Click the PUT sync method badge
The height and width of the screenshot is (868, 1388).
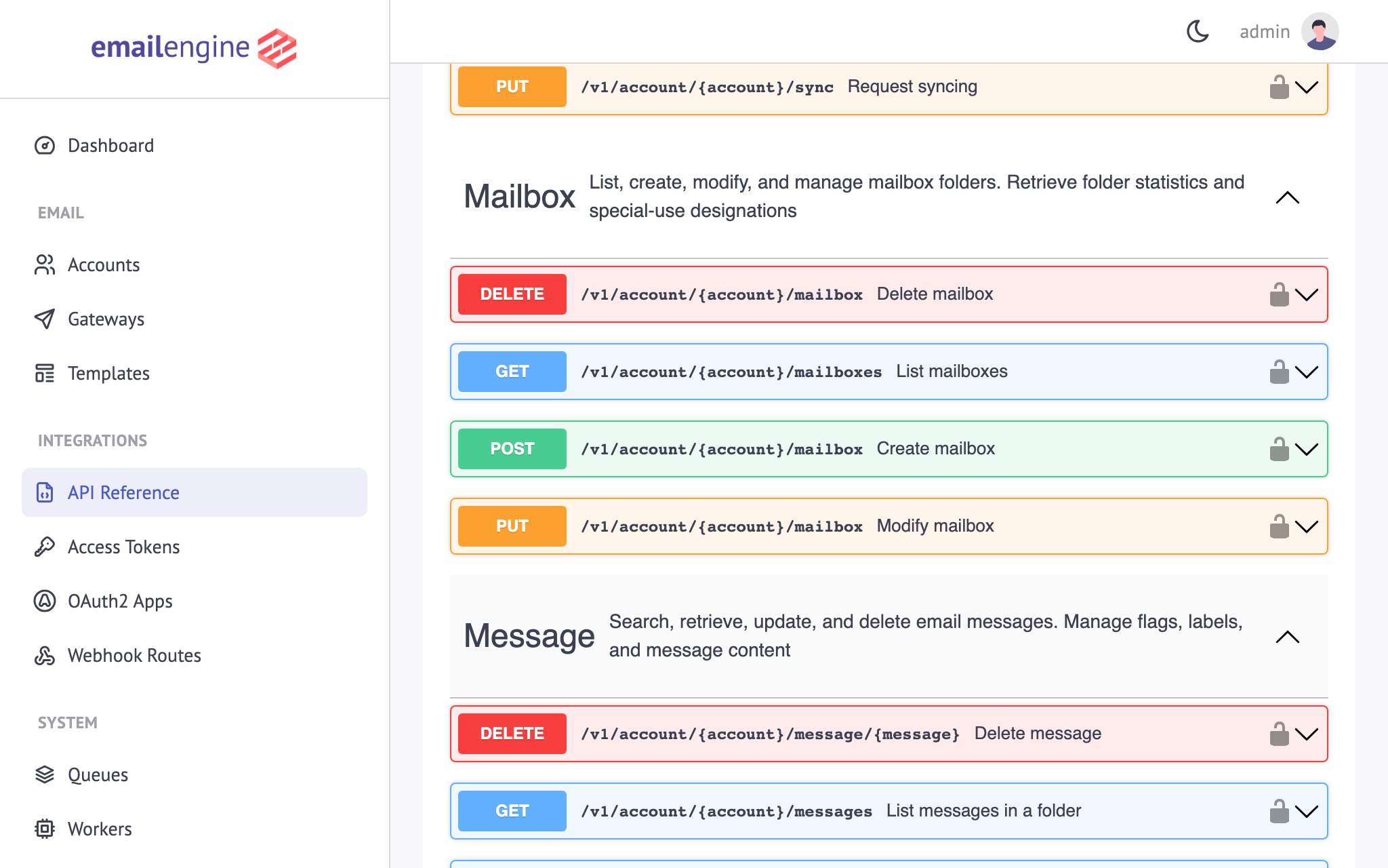click(x=512, y=87)
